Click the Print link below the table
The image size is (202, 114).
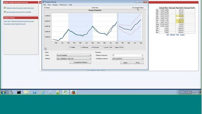tap(178, 35)
